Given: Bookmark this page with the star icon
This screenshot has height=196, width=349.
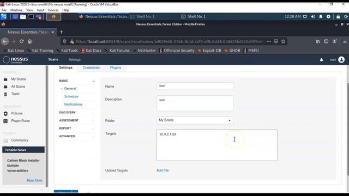Looking at the screenshot, I should pyautogui.click(x=283, y=41).
